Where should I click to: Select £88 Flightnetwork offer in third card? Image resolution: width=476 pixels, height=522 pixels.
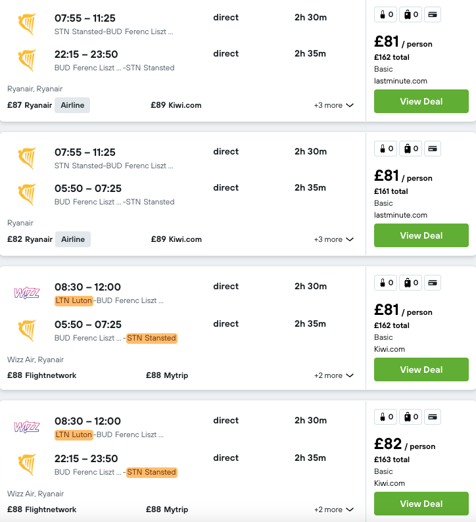(x=42, y=375)
